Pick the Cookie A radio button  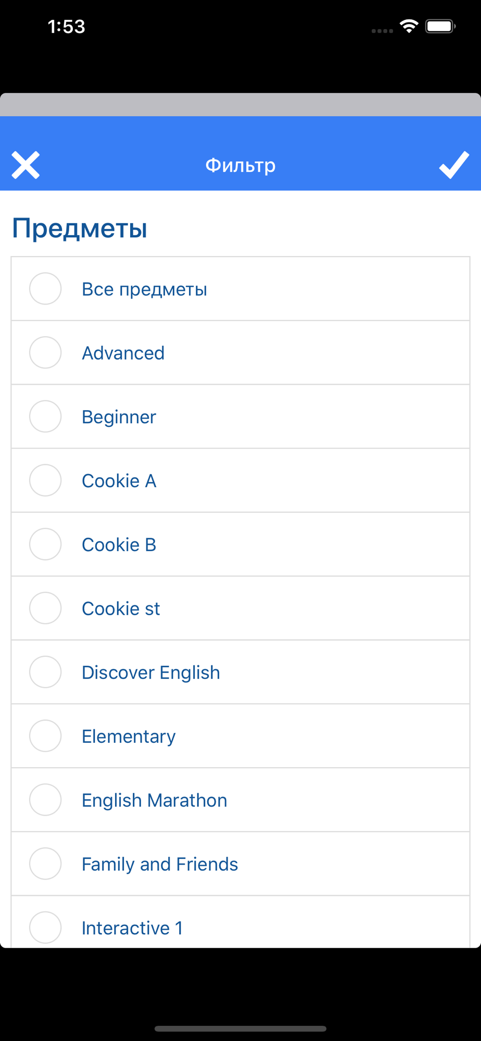45,480
